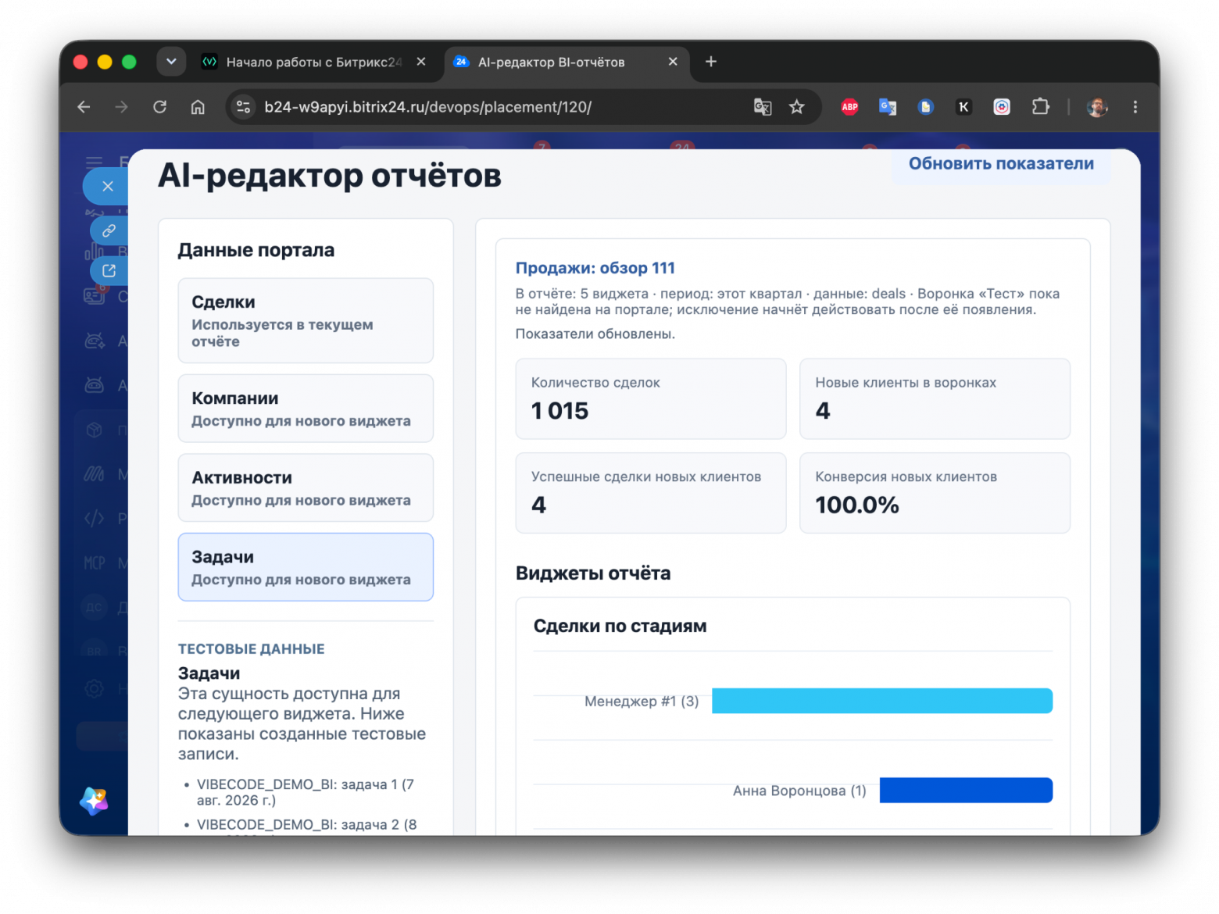Viewport: 1219px width, 914px height.
Task: Open the sidebar settings gear icon
Action: click(94, 688)
